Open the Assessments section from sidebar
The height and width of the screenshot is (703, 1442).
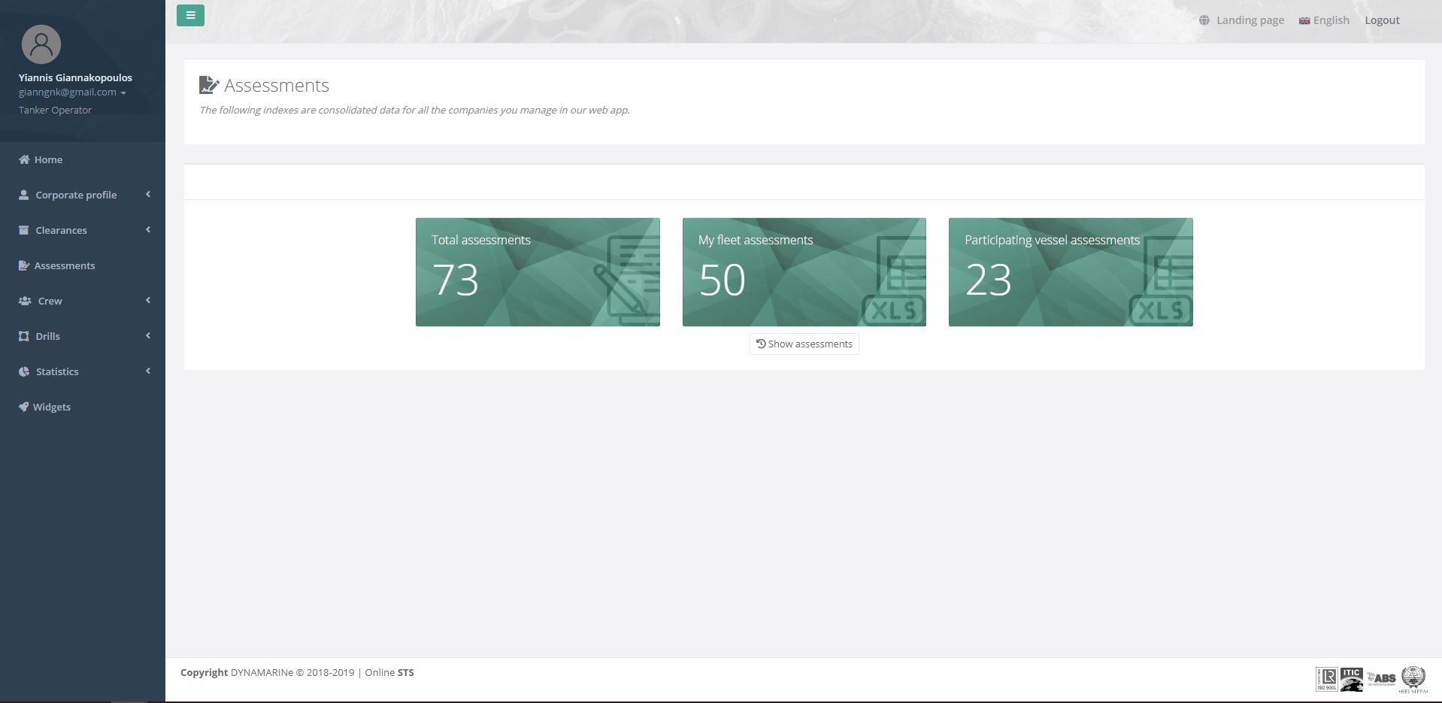click(x=64, y=265)
